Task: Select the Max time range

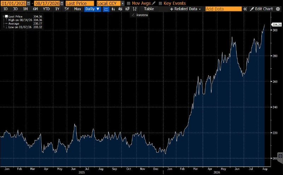Action: click(x=77, y=9)
